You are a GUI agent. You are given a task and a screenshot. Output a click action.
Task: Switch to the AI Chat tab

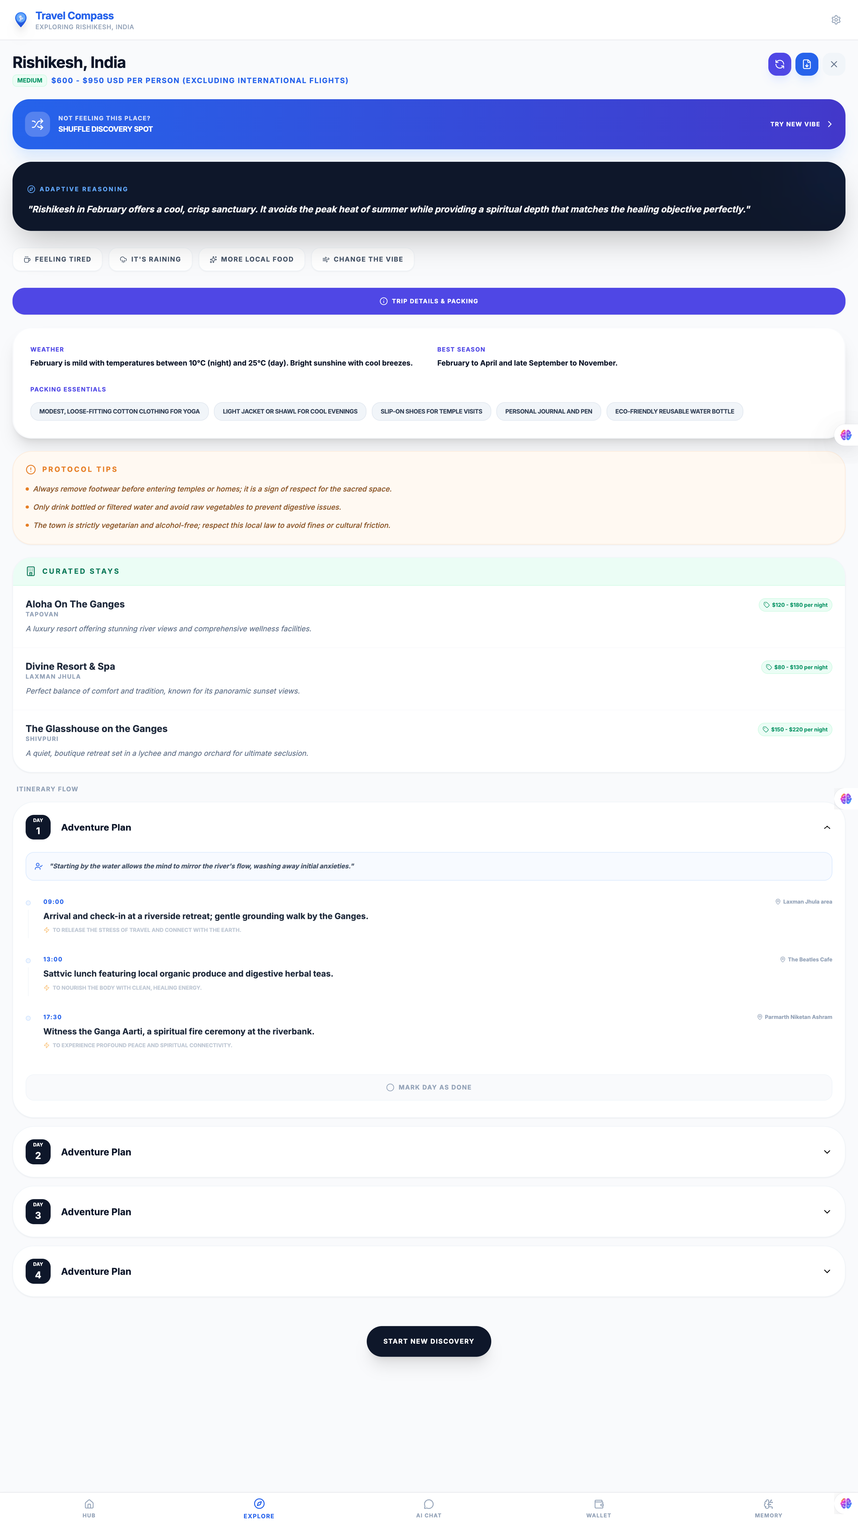point(429,1508)
